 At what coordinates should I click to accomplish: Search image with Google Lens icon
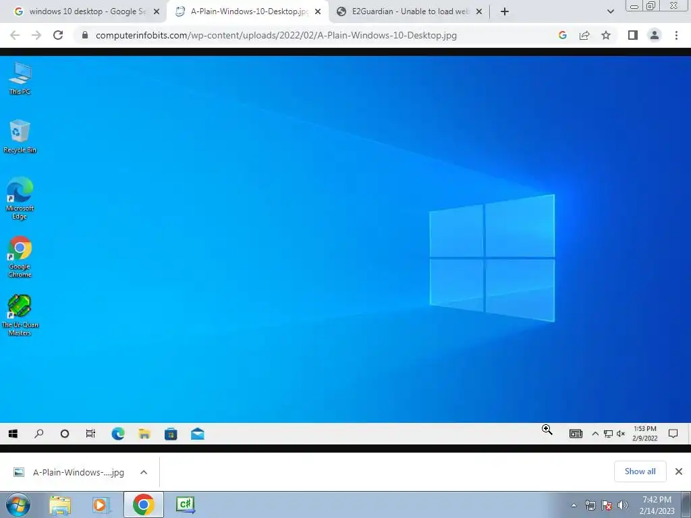562,35
